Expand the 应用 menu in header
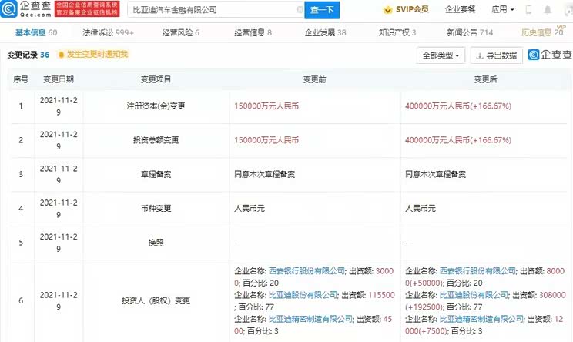Screen dimensions: 573x342 502,10
